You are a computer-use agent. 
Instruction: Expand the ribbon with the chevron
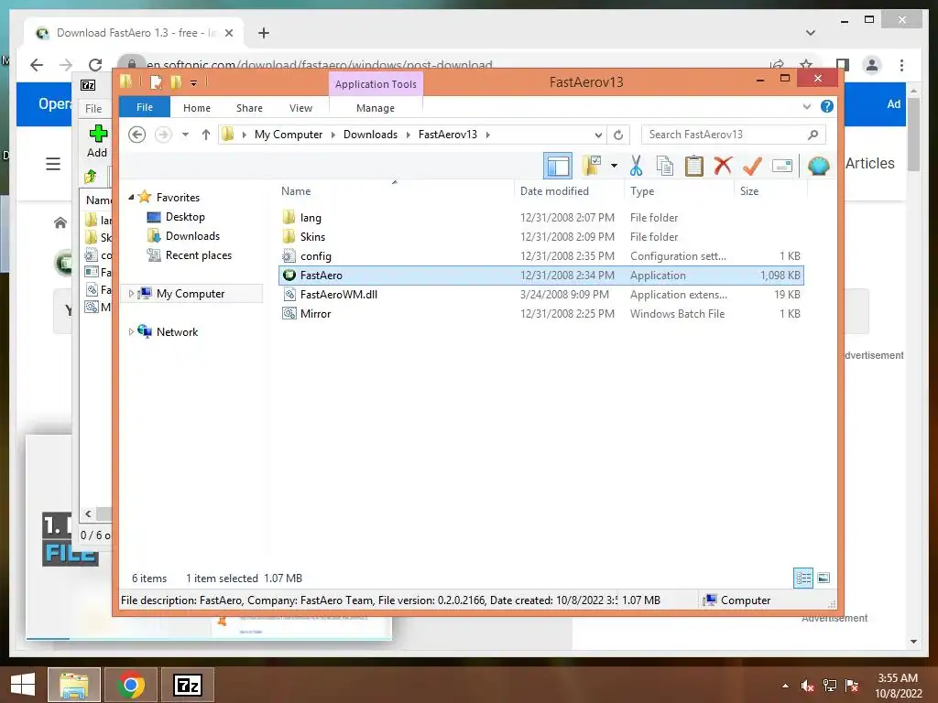click(x=806, y=106)
